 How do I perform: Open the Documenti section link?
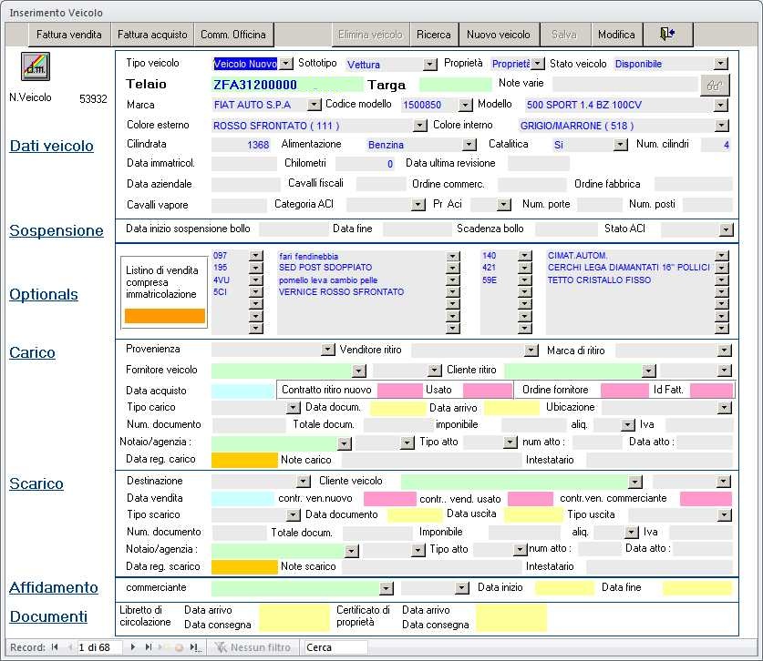point(48,616)
